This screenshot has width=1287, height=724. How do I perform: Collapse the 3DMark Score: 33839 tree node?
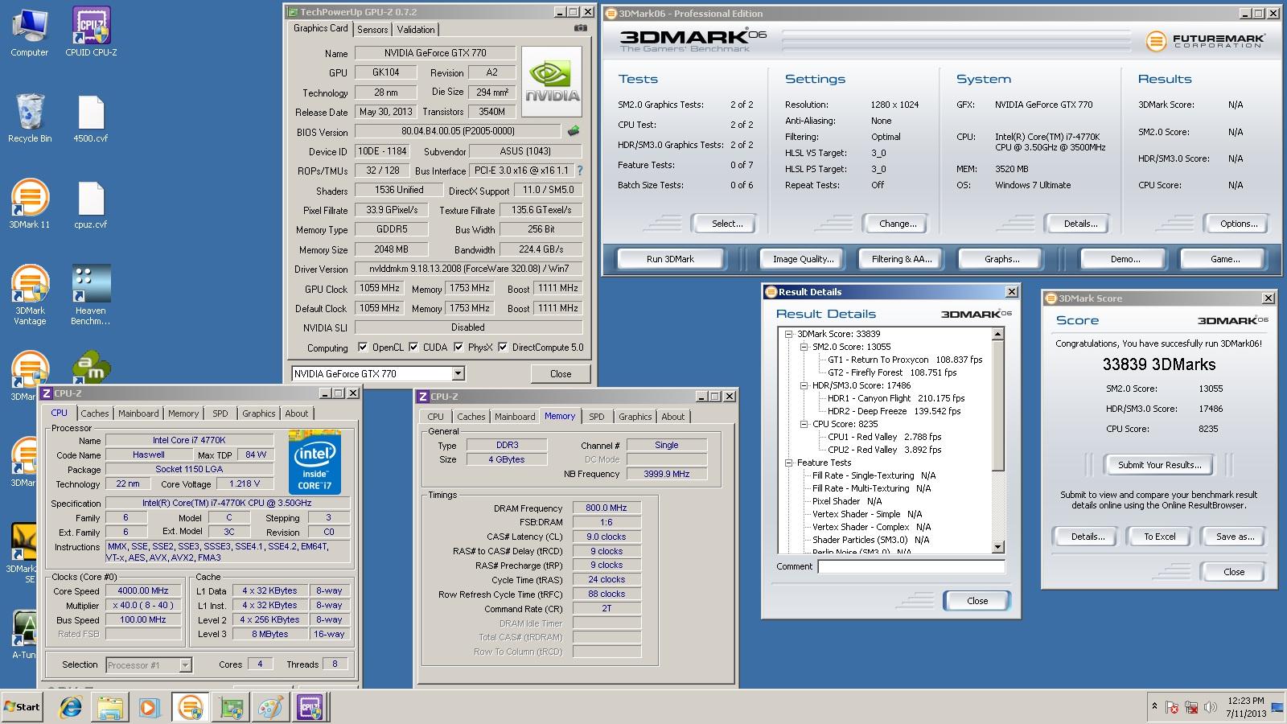coord(789,334)
